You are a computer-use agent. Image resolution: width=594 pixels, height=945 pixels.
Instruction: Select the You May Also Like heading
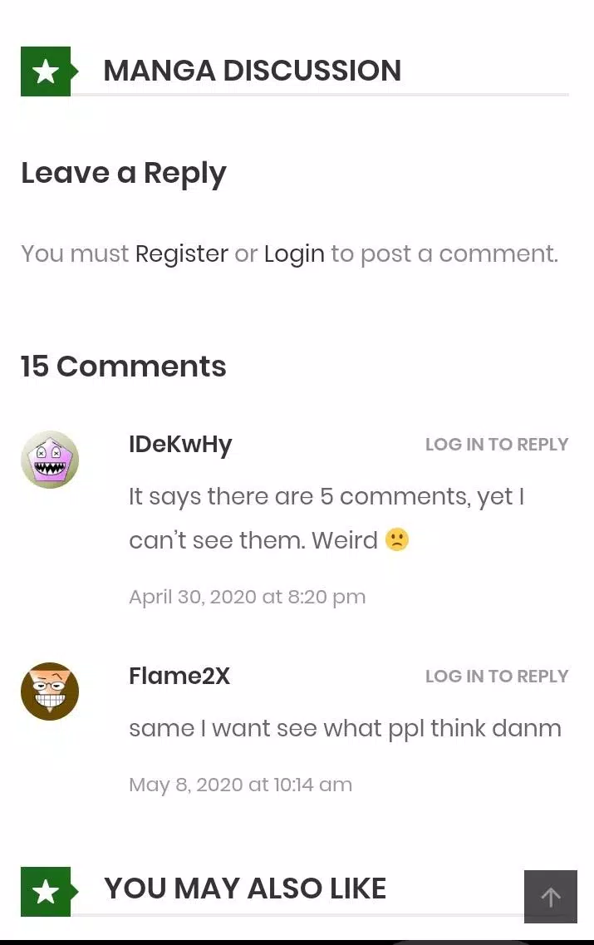[245, 888]
